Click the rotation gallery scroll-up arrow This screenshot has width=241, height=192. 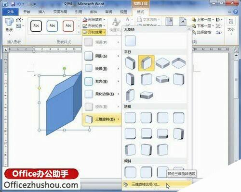[189, 29]
